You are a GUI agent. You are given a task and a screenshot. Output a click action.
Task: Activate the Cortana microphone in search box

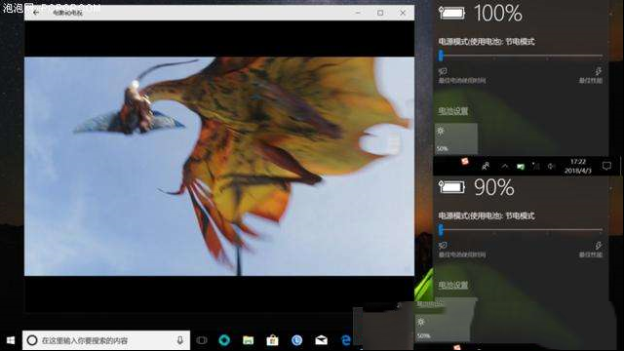tap(179, 340)
